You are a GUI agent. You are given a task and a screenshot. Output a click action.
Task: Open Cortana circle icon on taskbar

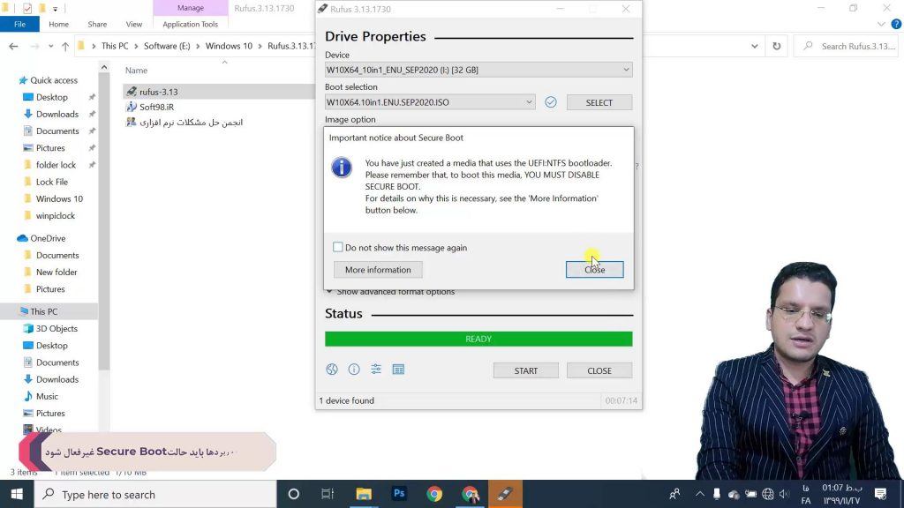click(293, 494)
